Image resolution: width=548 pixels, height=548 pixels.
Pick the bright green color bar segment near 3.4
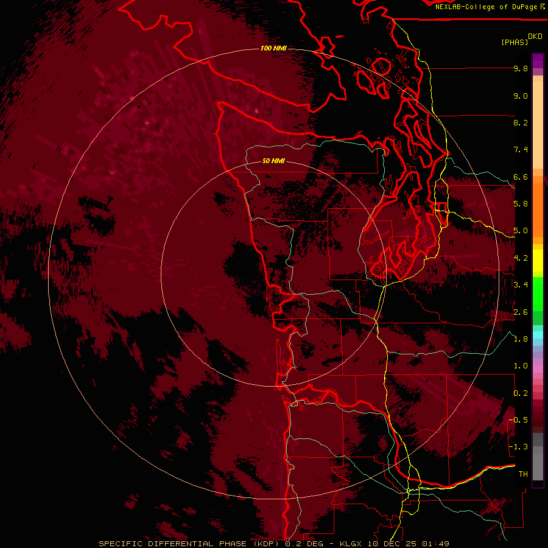coord(538,293)
